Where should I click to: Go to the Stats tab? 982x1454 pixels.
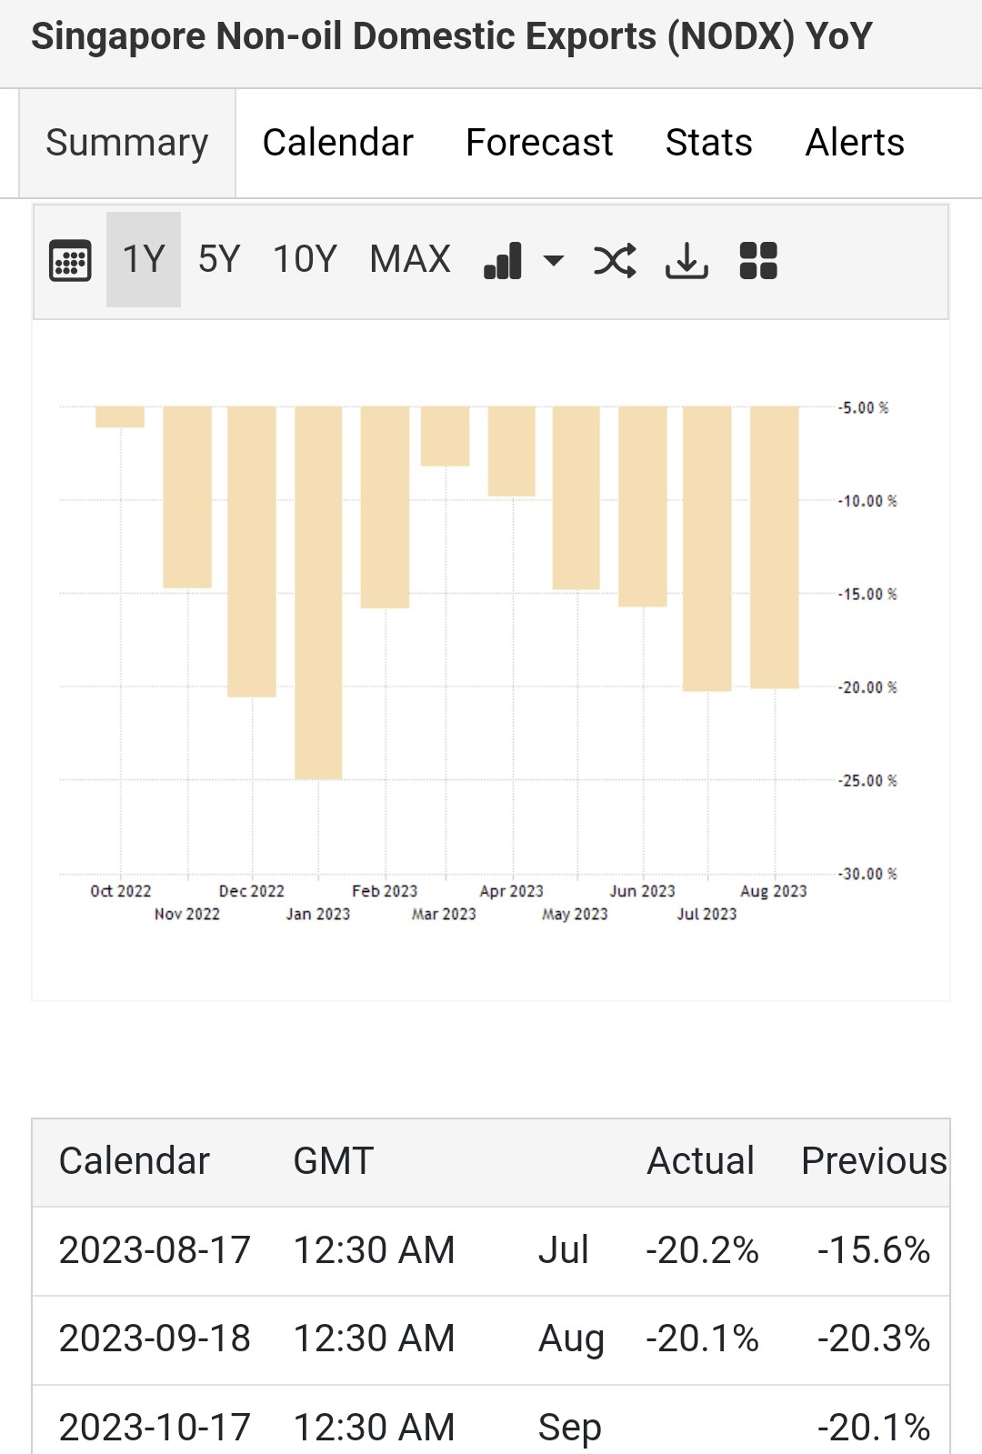click(x=708, y=144)
